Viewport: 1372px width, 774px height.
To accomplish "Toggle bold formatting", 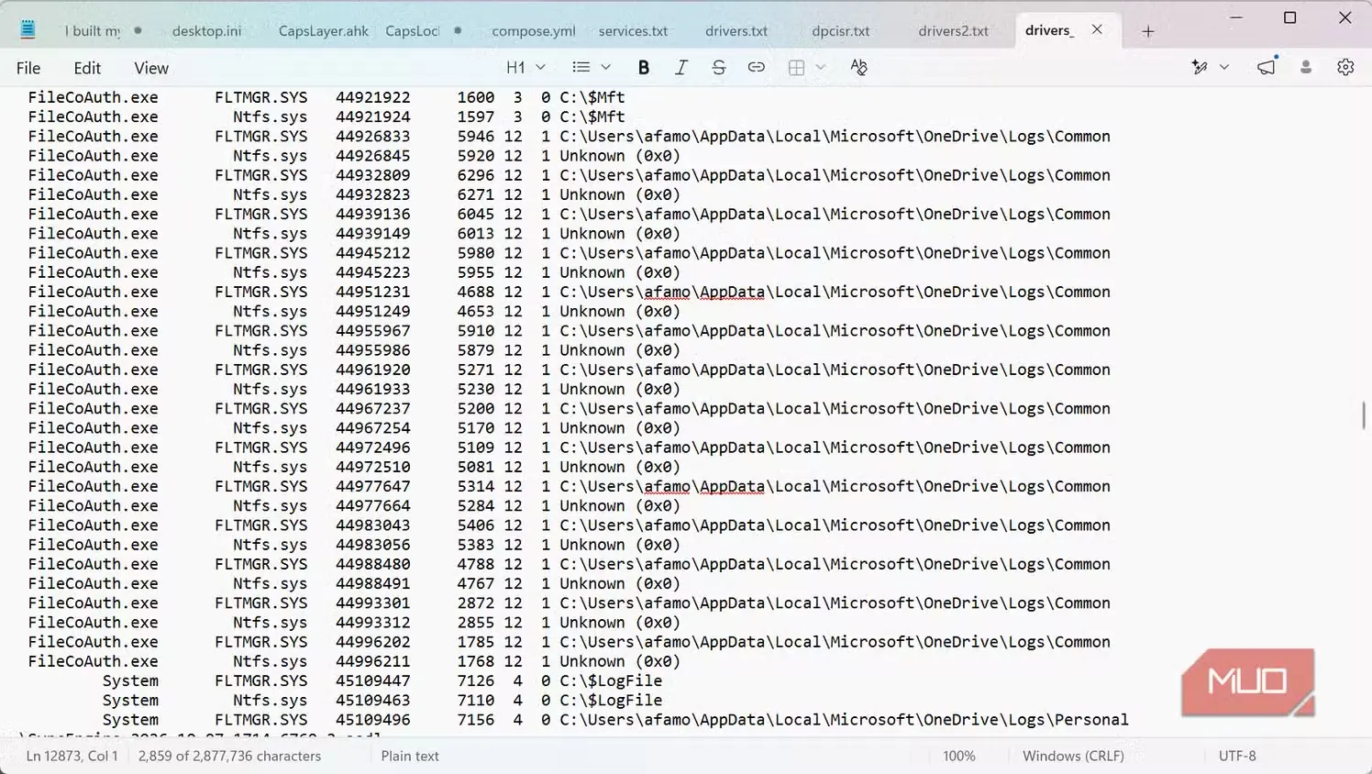I will coord(644,67).
